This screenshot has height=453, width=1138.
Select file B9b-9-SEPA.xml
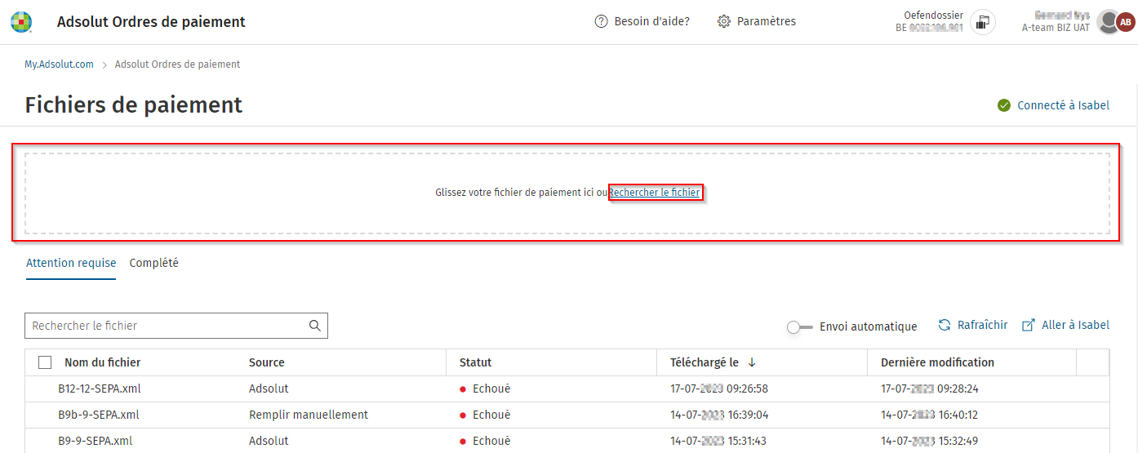98,415
